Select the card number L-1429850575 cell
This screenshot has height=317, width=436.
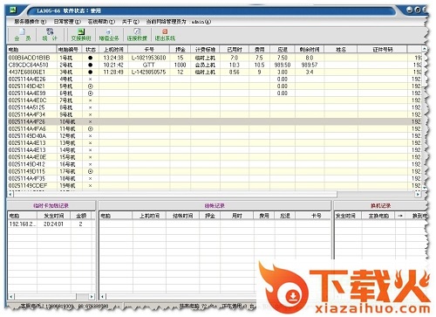149,72
